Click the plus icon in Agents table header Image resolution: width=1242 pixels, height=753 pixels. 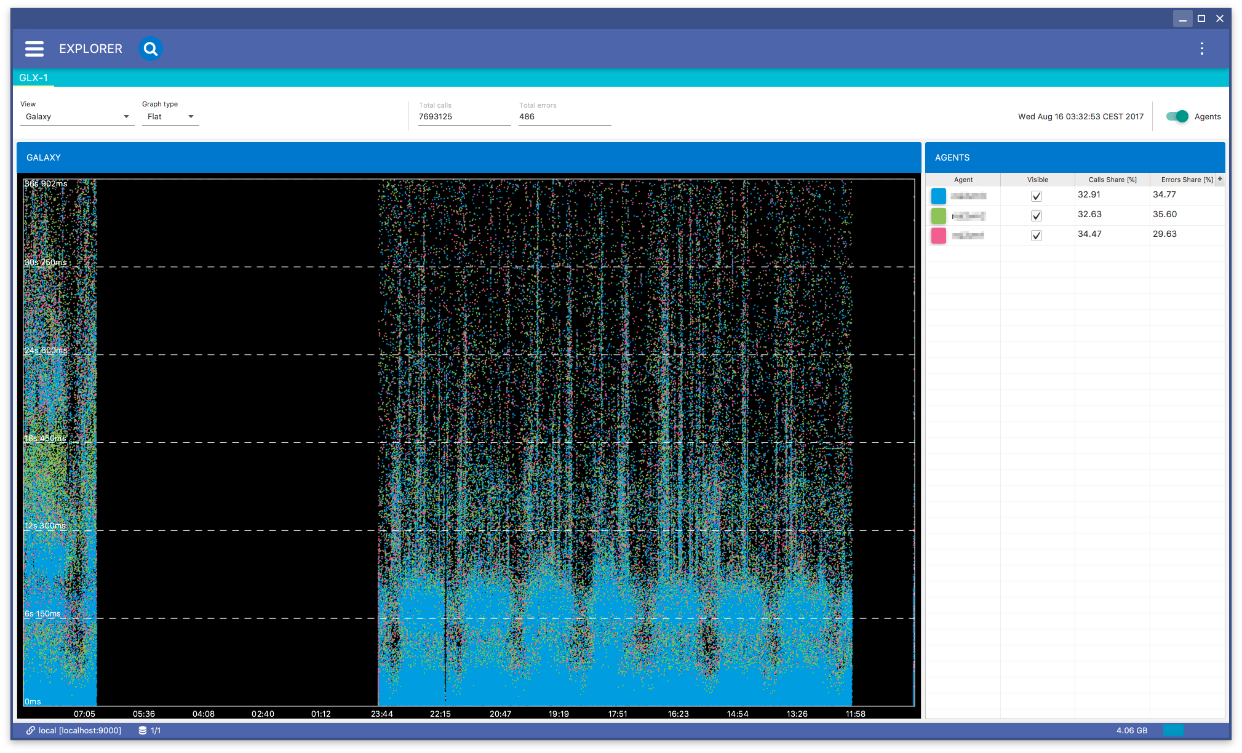coord(1220,179)
